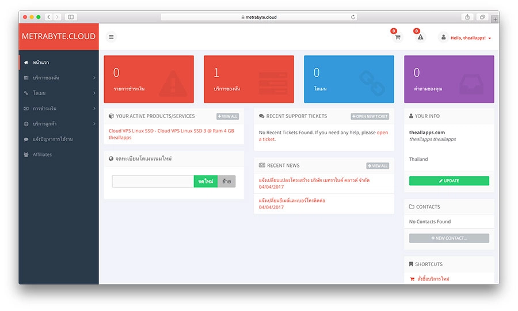Go back with Safari back arrow

pos(48,17)
